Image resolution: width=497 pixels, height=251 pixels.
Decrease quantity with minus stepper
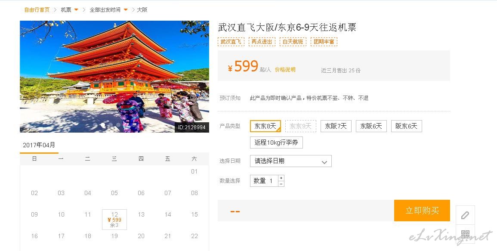(x=281, y=184)
